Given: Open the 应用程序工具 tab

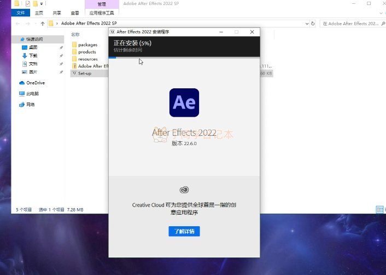Looking at the screenshot, I should pyautogui.click(x=101, y=12).
